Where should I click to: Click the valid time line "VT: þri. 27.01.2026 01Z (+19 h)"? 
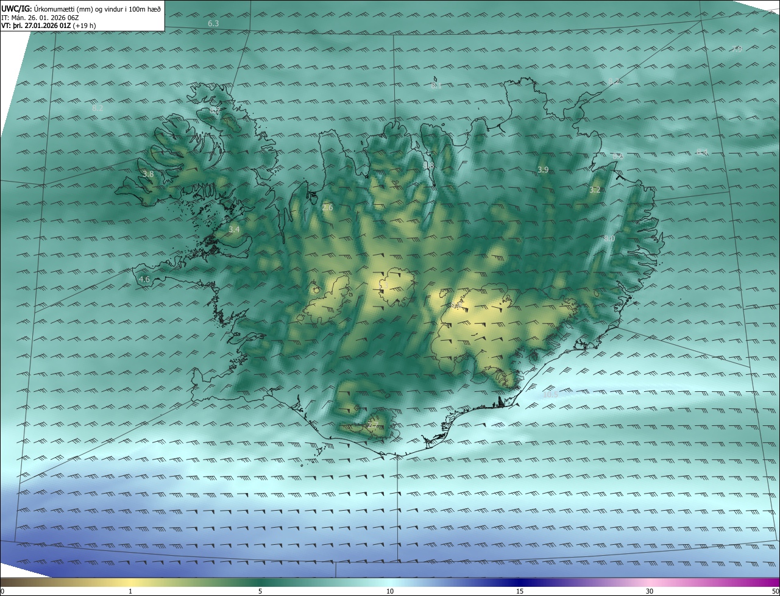click(49, 26)
